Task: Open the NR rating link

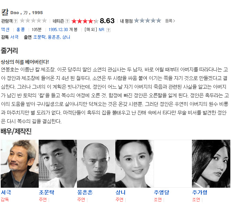Action: coord(102,30)
